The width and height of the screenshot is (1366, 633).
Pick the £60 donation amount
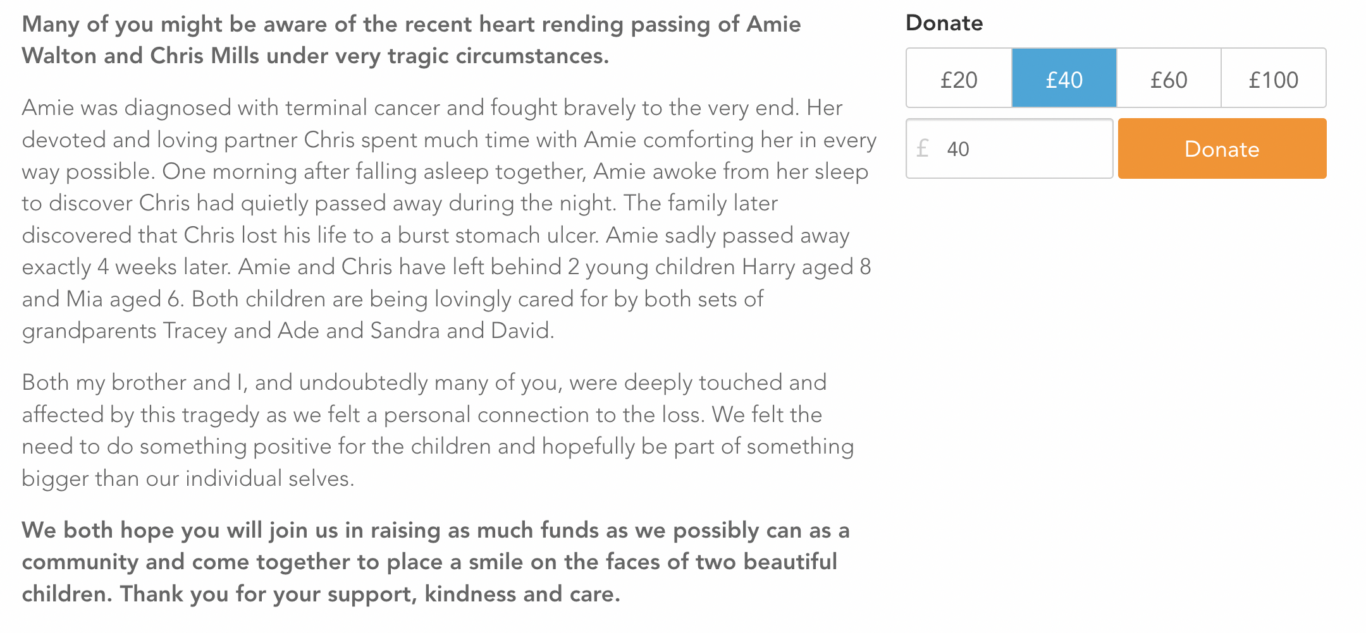1169,78
